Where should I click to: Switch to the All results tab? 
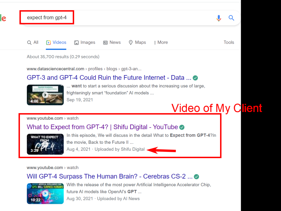pos(33,42)
